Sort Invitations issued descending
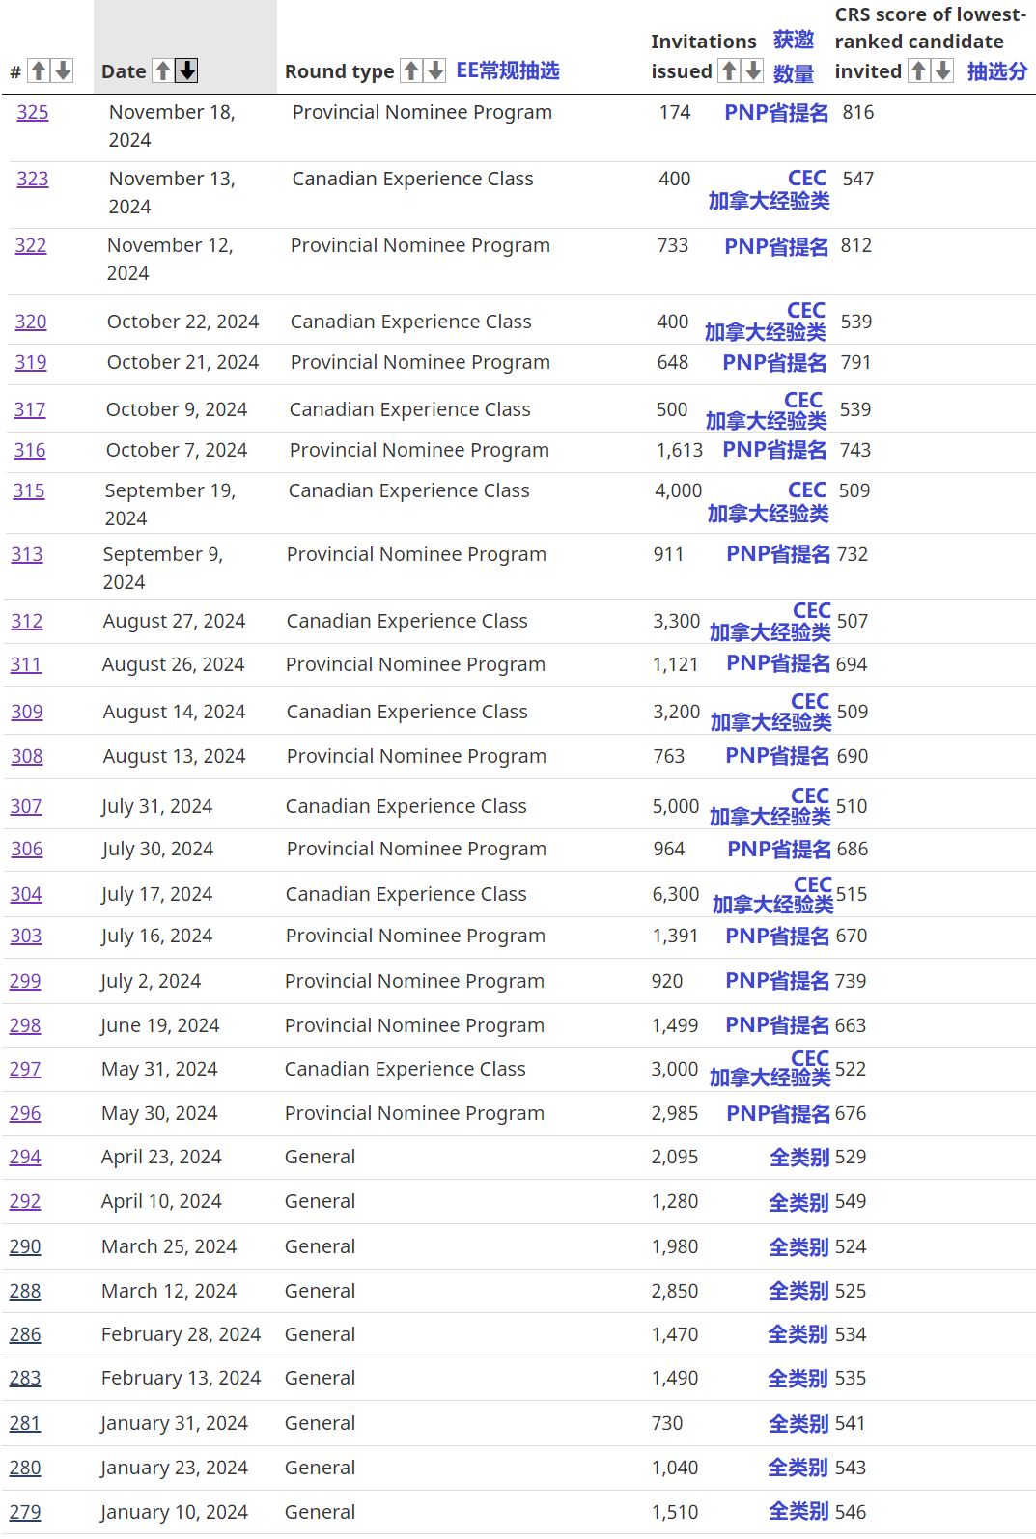The height and width of the screenshot is (1539, 1036). tap(753, 70)
